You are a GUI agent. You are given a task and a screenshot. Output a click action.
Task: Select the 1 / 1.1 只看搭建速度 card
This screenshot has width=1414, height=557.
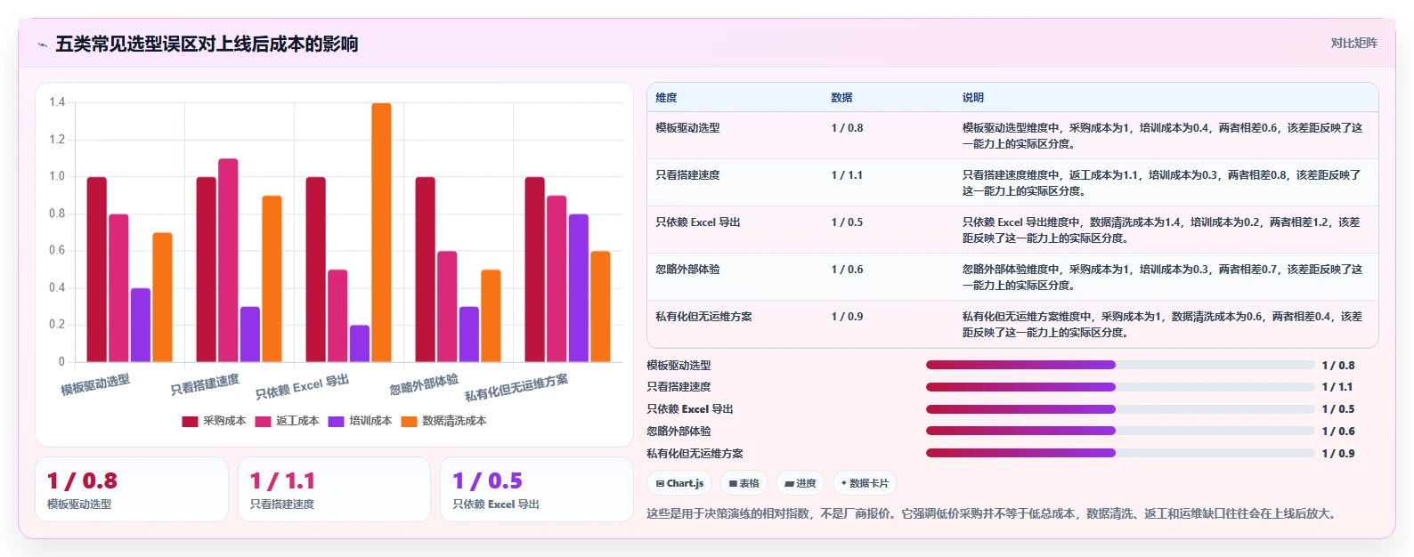(x=334, y=489)
